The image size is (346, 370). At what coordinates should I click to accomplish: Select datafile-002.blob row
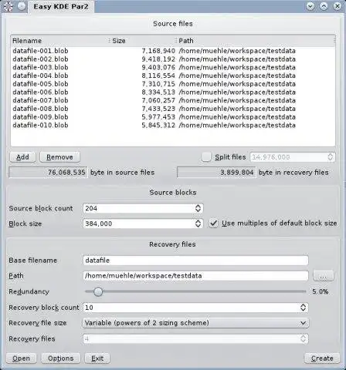(173, 59)
